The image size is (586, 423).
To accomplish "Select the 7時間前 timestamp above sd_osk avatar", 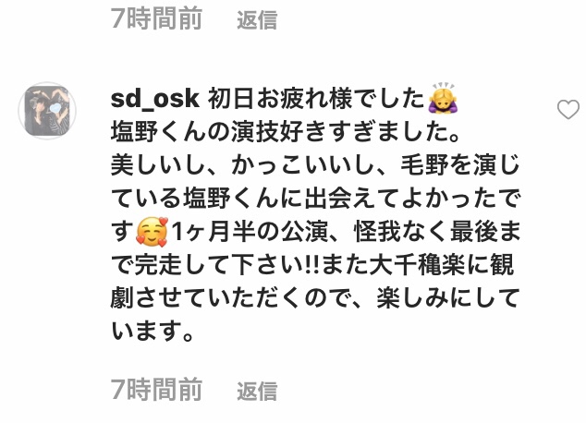I will [156, 18].
